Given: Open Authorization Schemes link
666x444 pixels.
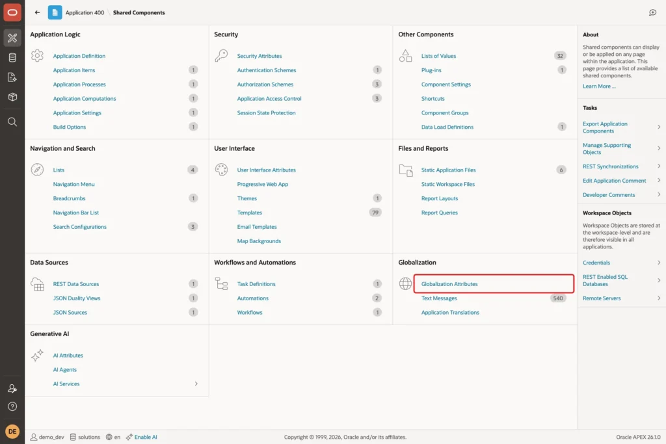Looking at the screenshot, I should pos(265,85).
